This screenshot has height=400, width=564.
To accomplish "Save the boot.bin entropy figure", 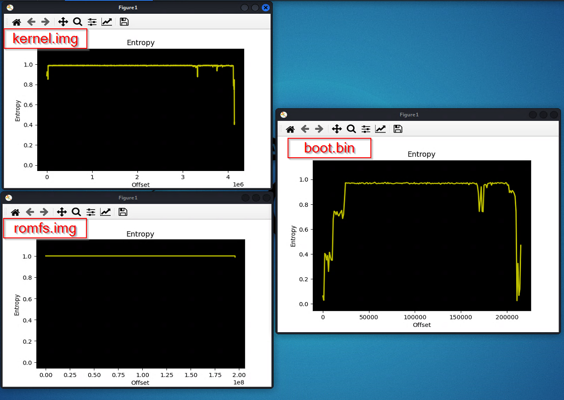I will pyautogui.click(x=398, y=129).
